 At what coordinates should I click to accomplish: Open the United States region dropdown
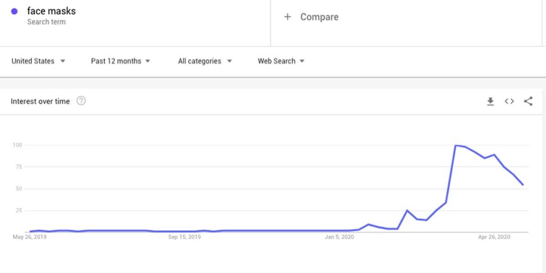pyautogui.click(x=38, y=61)
